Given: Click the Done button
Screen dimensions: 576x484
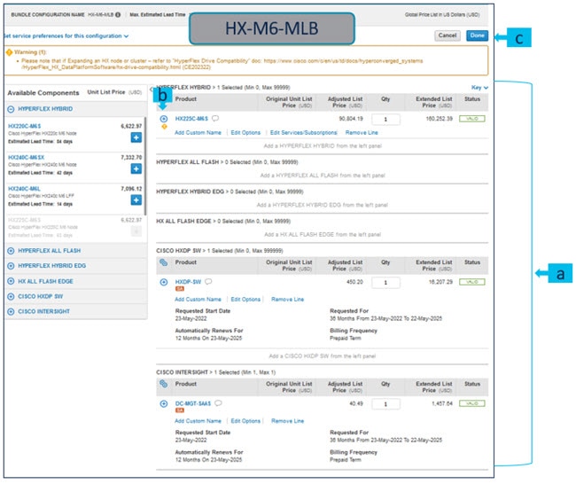Looking at the screenshot, I should [477, 35].
